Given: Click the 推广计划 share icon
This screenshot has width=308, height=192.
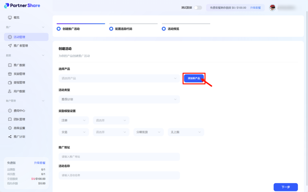Looking at the screenshot, I should 10,137.
